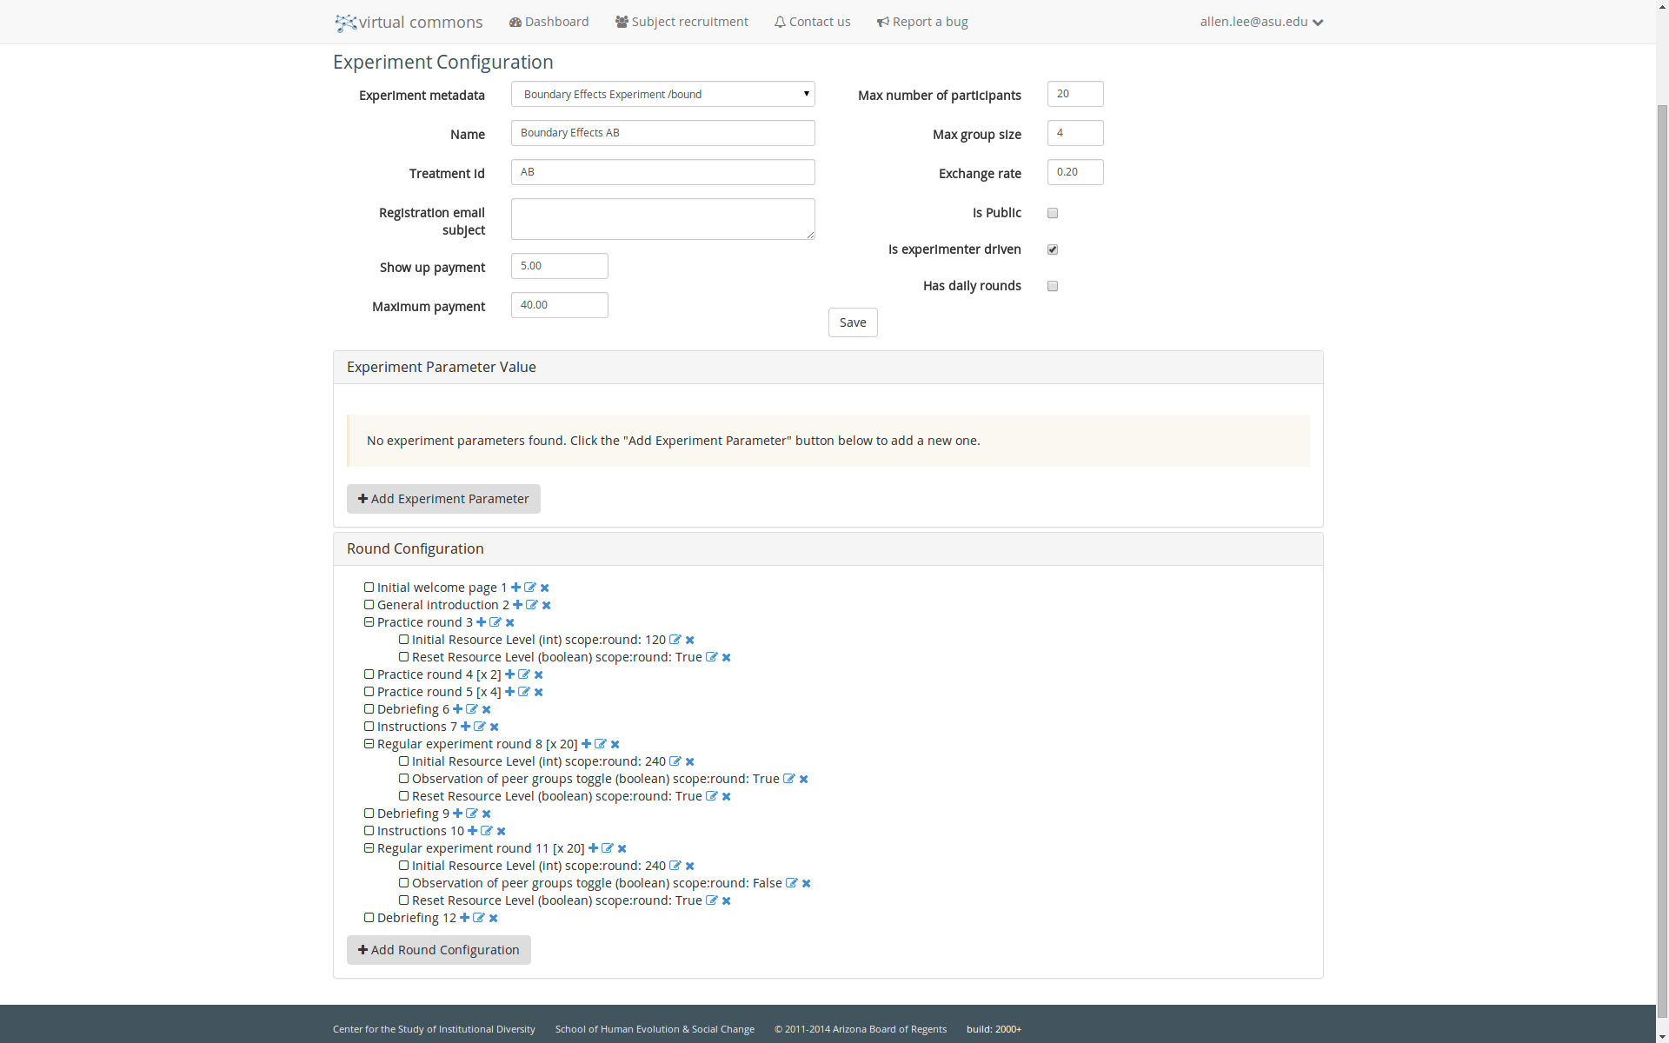Viewport: 1669px width, 1043px height.
Task: Enable the Has daily rounds checkbox
Action: pos(1053,286)
